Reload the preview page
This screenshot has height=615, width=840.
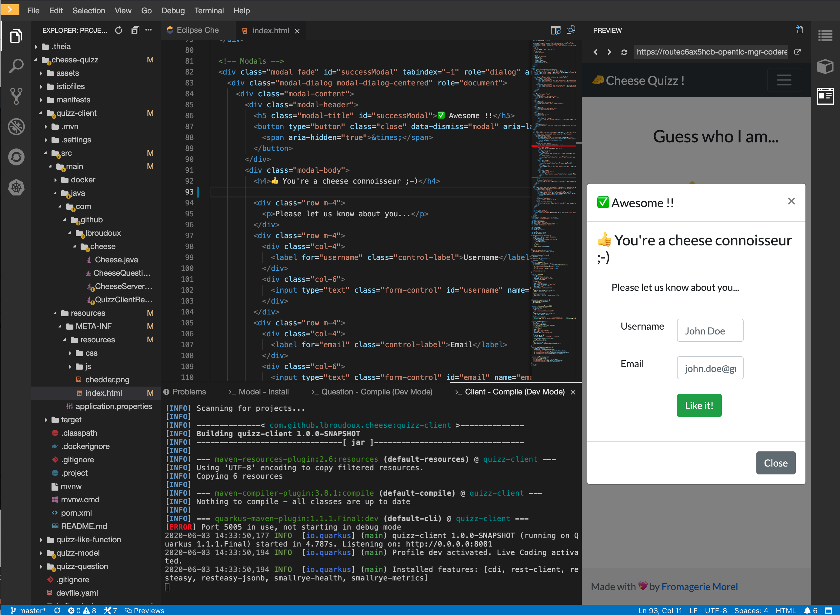pyautogui.click(x=624, y=52)
